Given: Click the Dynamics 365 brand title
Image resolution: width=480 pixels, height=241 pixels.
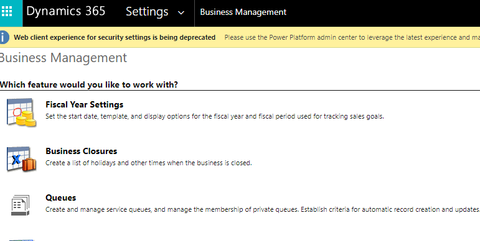Looking at the screenshot, I should click(65, 12).
